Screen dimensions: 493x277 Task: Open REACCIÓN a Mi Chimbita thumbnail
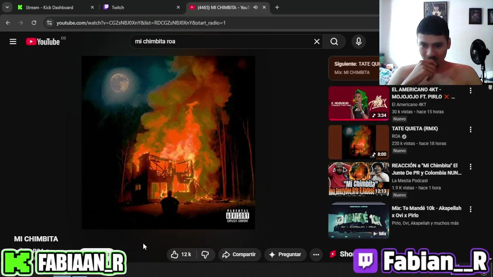point(359,179)
